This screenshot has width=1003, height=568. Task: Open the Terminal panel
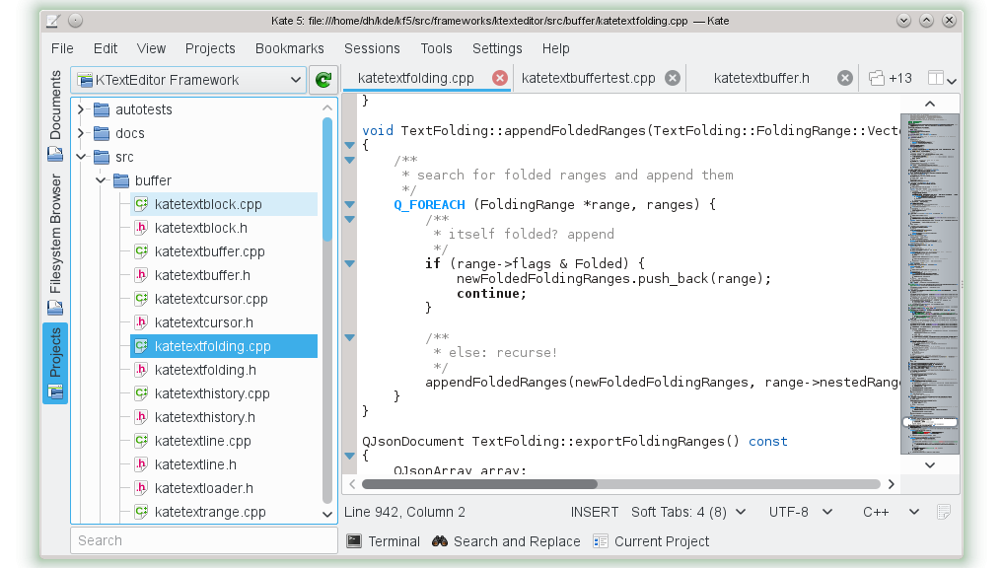point(384,541)
